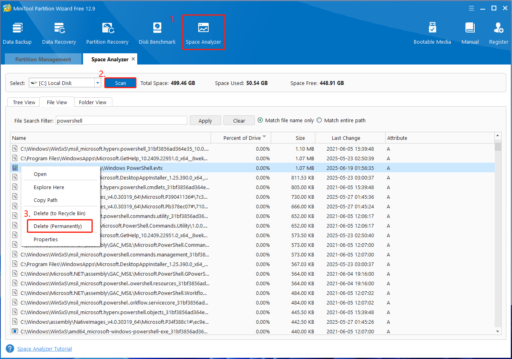Click icon of powershell-exe 440.00 KB row
The height and width of the screenshot is (359, 512).
coord(15,331)
